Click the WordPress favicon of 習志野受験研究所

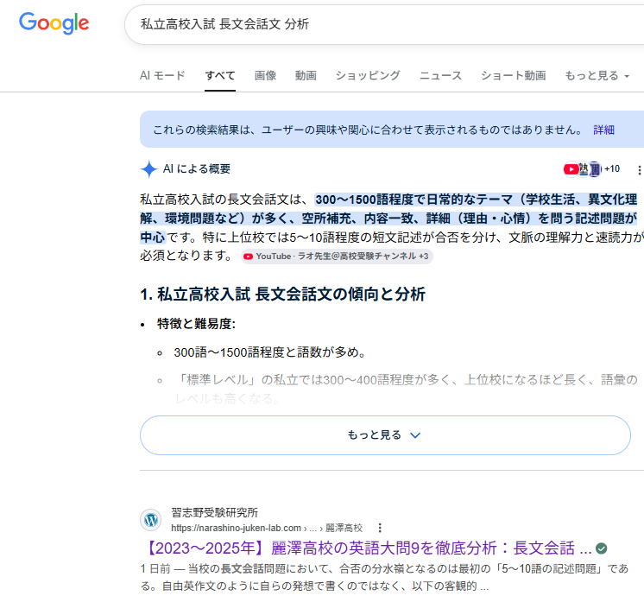(x=151, y=520)
